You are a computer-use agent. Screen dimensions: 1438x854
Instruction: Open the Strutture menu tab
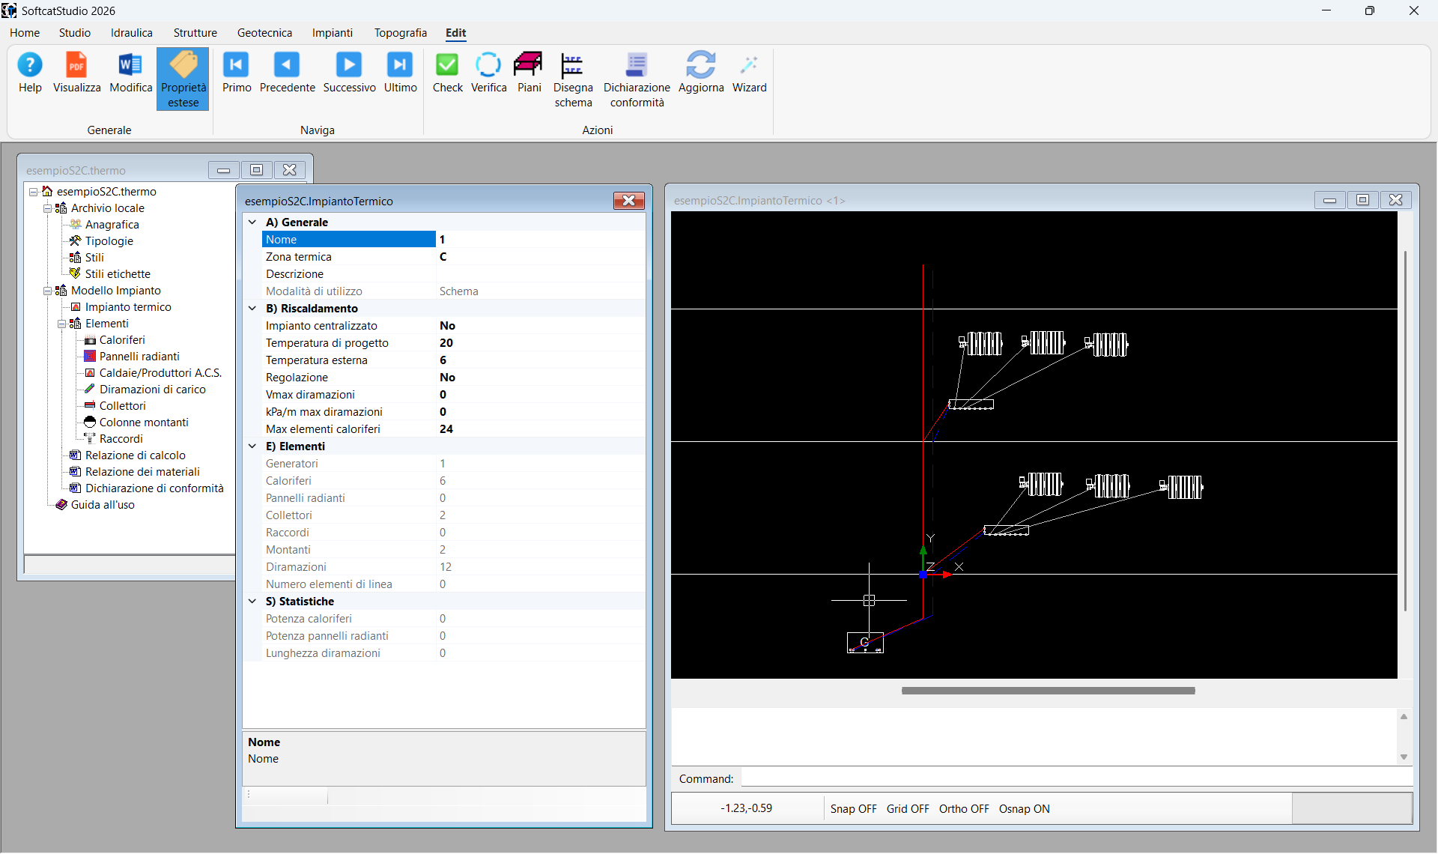click(x=195, y=33)
